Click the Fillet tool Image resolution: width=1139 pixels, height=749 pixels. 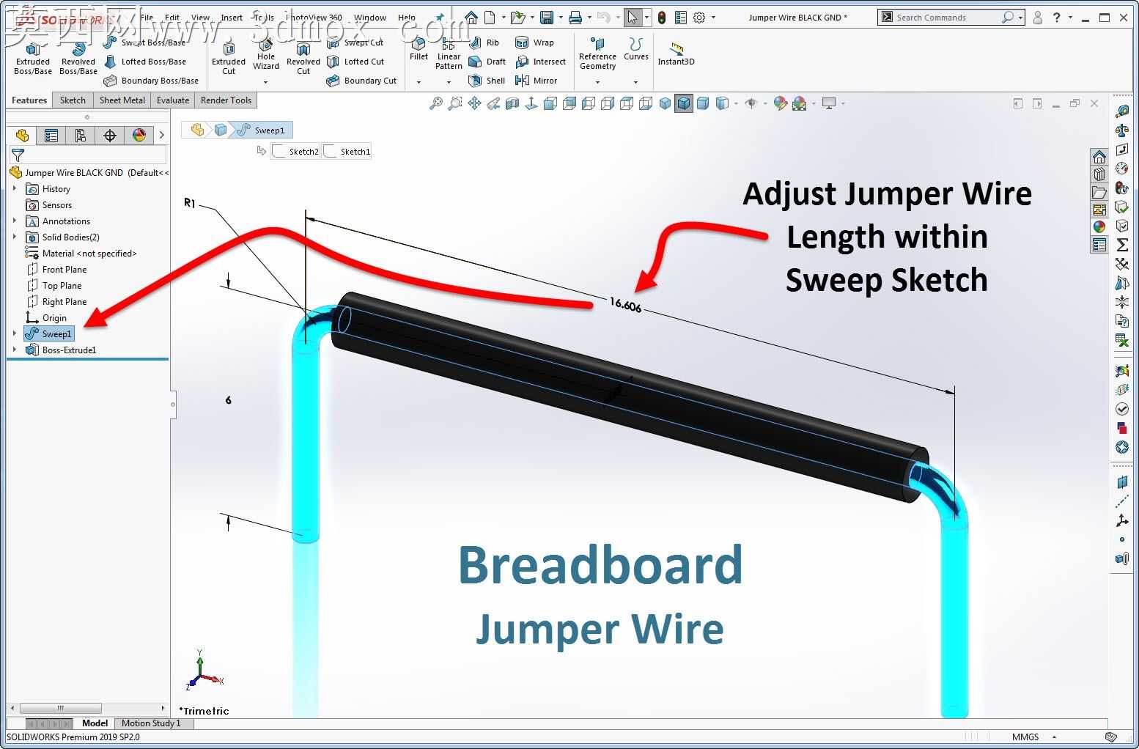(419, 50)
